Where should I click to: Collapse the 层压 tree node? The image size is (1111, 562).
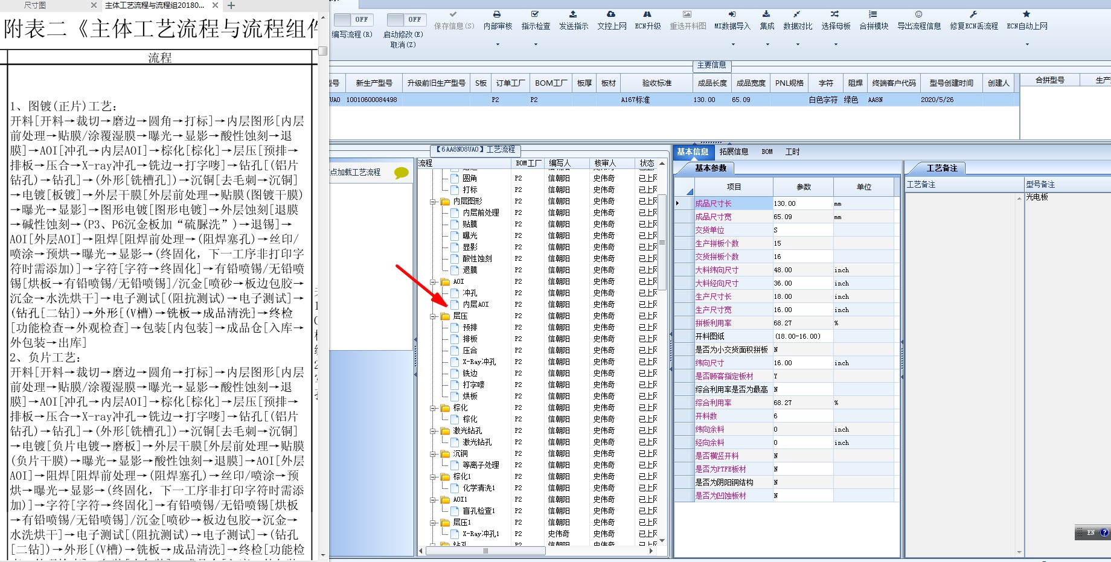point(433,316)
